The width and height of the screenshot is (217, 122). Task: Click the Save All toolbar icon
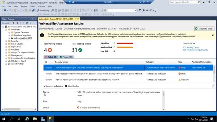tap(33, 11)
